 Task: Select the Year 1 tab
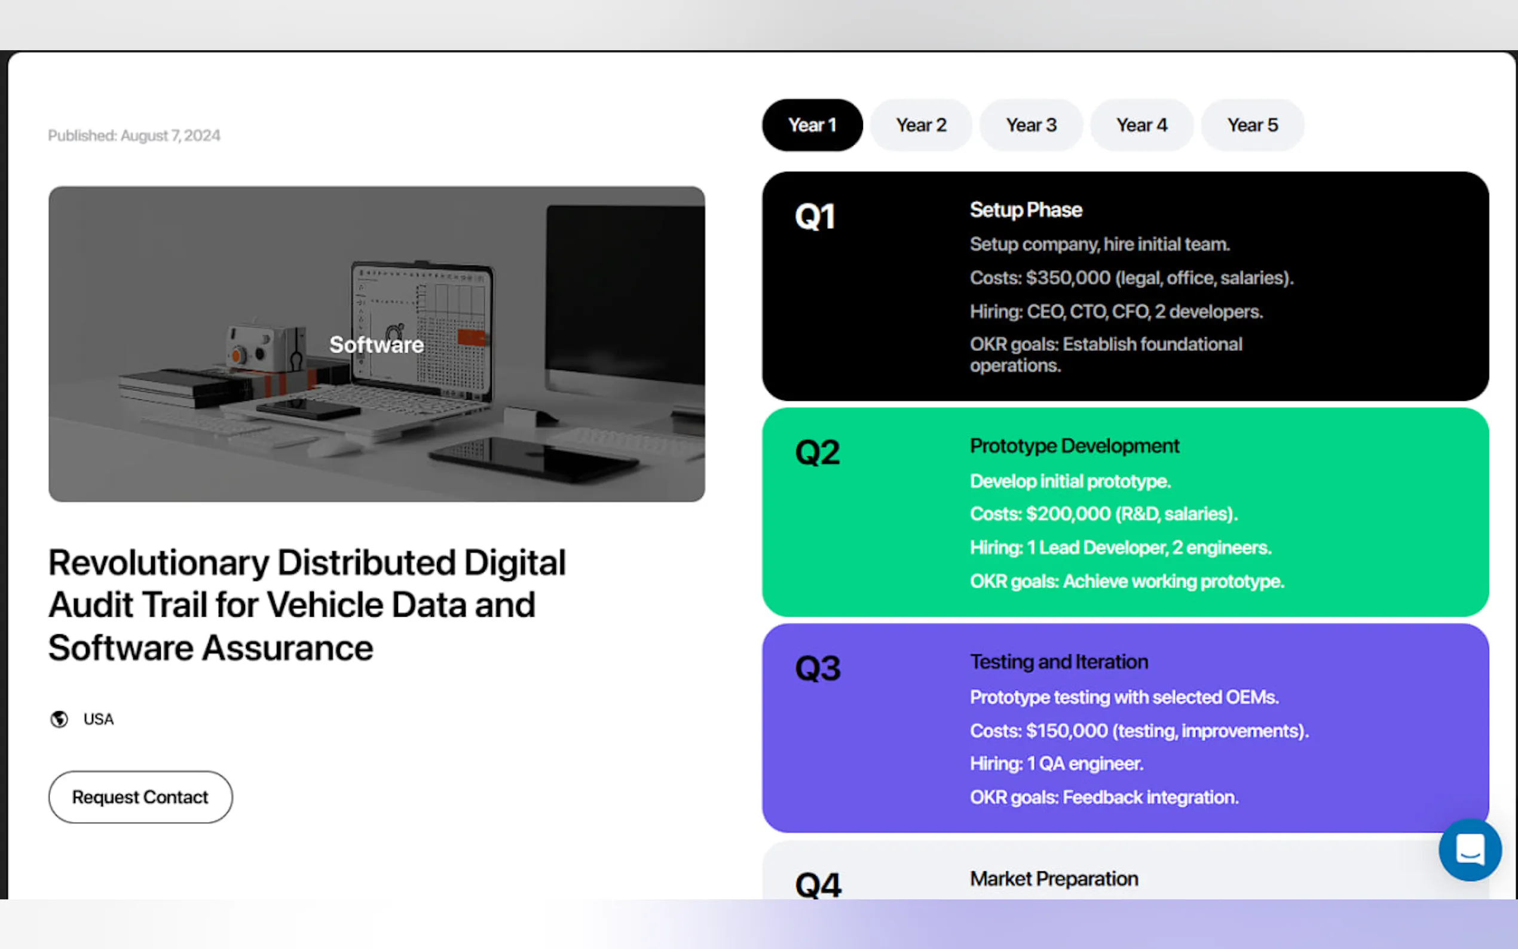coord(812,125)
